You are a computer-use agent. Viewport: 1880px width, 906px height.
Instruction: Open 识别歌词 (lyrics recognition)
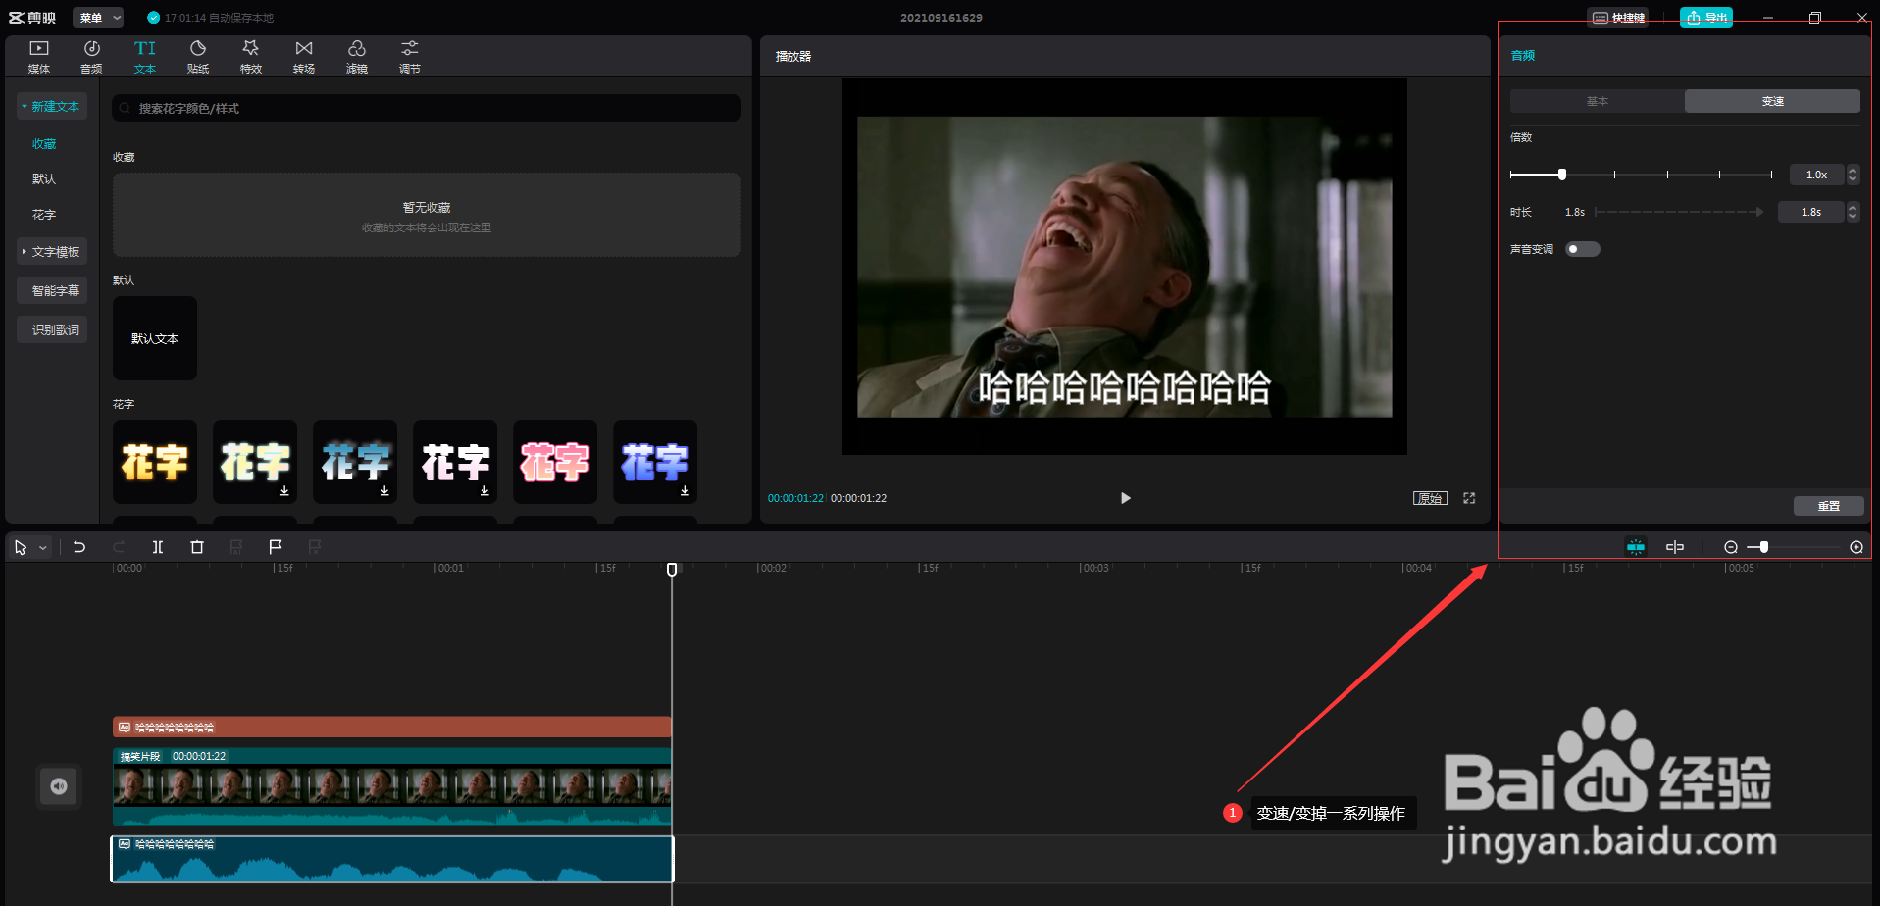tap(52, 329)
